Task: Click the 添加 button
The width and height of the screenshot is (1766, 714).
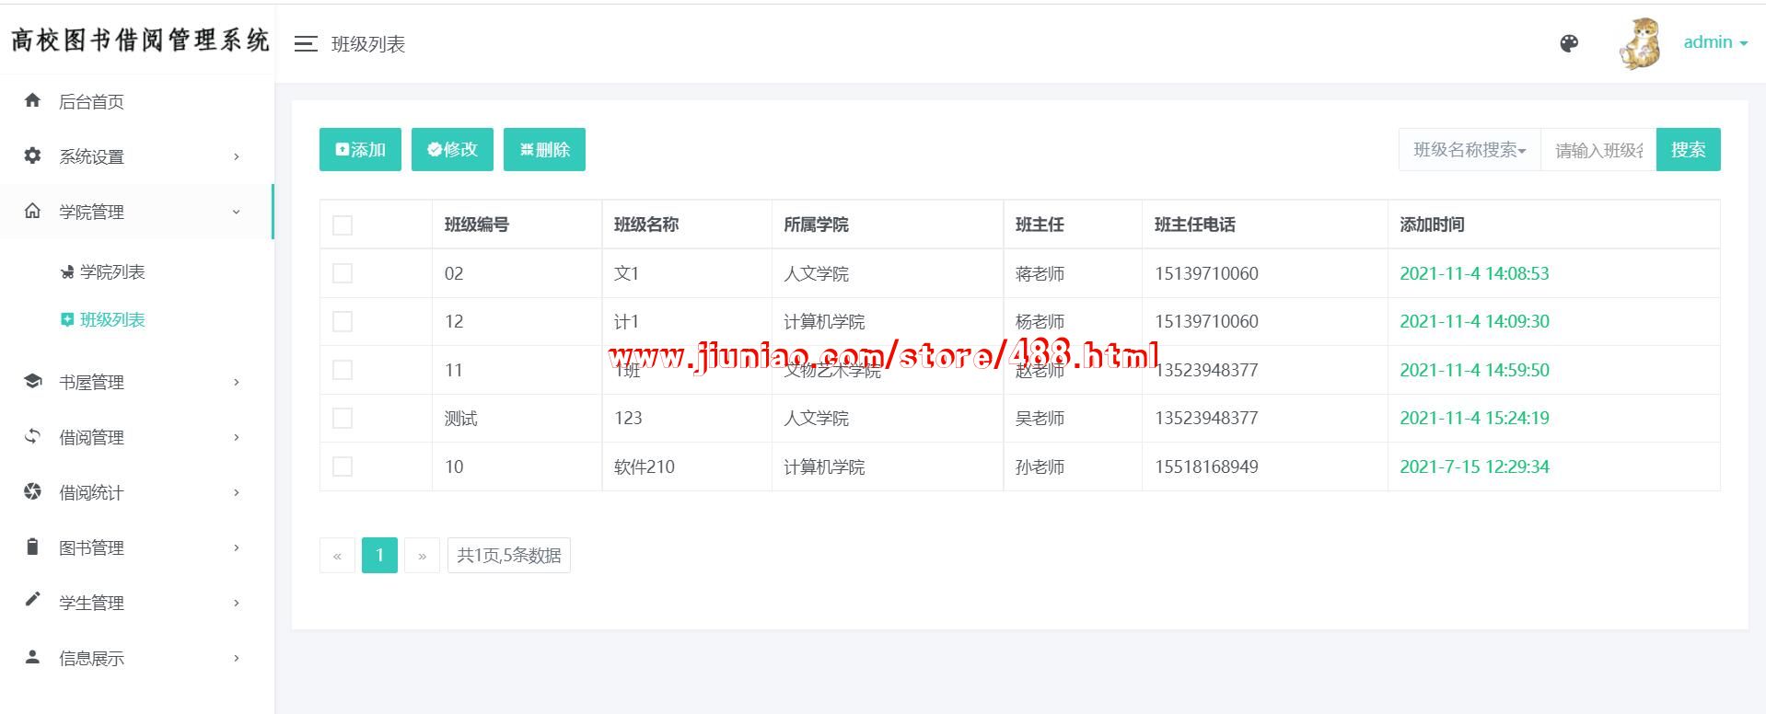Action: point(360,149)
